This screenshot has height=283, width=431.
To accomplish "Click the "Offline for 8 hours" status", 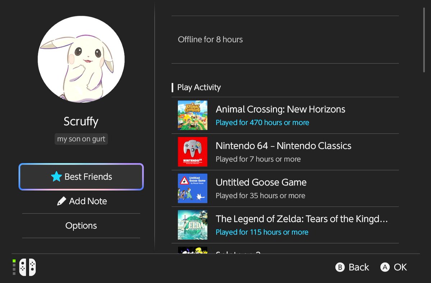I will [210, 40].
